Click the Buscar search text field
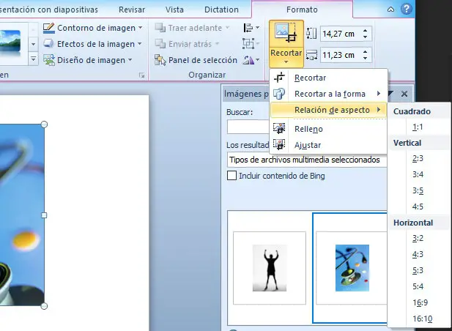The height and width of the screenshot is (331, 452). pos(248,127)
